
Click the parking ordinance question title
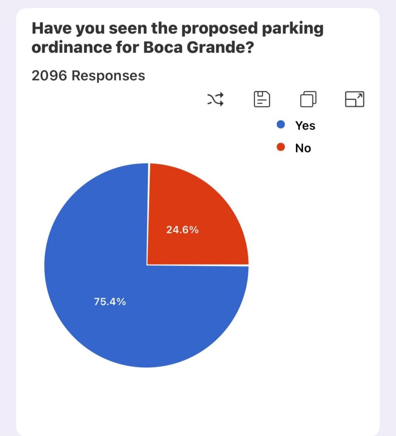pyautogui.click(x=178, y=37)
